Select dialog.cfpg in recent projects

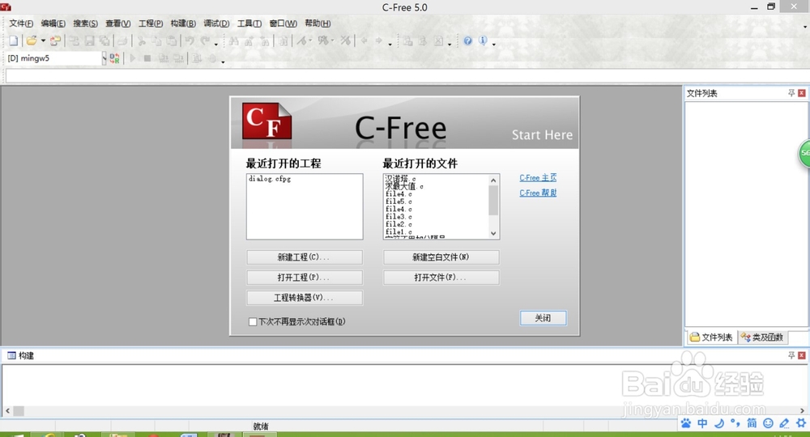(x=270, y=179)
